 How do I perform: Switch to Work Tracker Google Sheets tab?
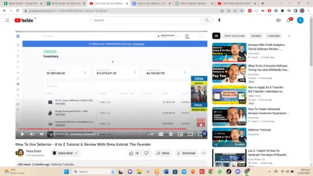(23, 3)
